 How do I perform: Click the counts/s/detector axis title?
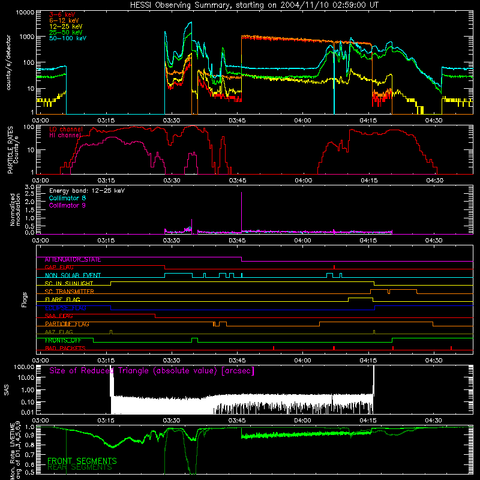pos(8,62)
